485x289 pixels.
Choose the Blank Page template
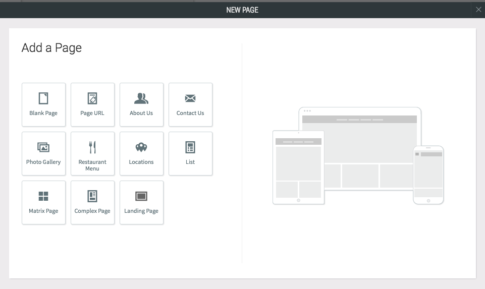[43, 104]
